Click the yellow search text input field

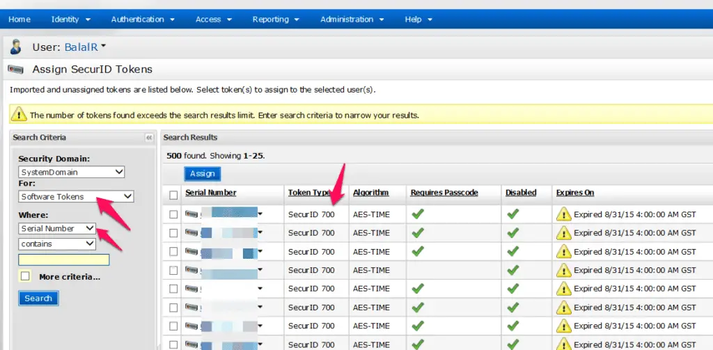[63, 260]
